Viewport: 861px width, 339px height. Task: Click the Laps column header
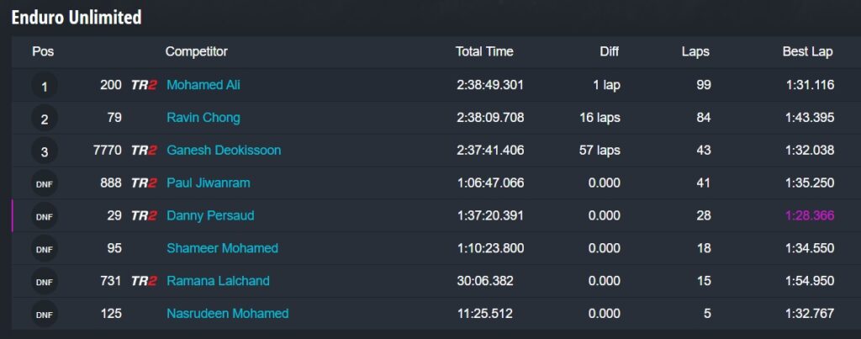point(695,52)
